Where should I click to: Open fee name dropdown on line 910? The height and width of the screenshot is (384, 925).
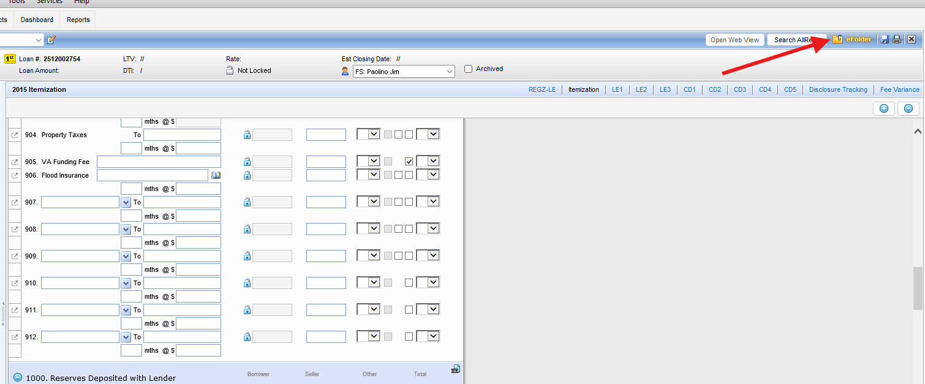click(126, 283)
